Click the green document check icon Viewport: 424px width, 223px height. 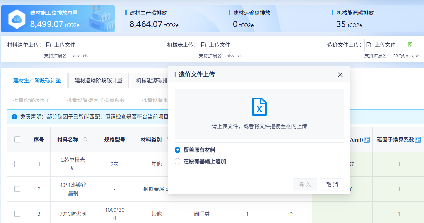pos(410,45)
